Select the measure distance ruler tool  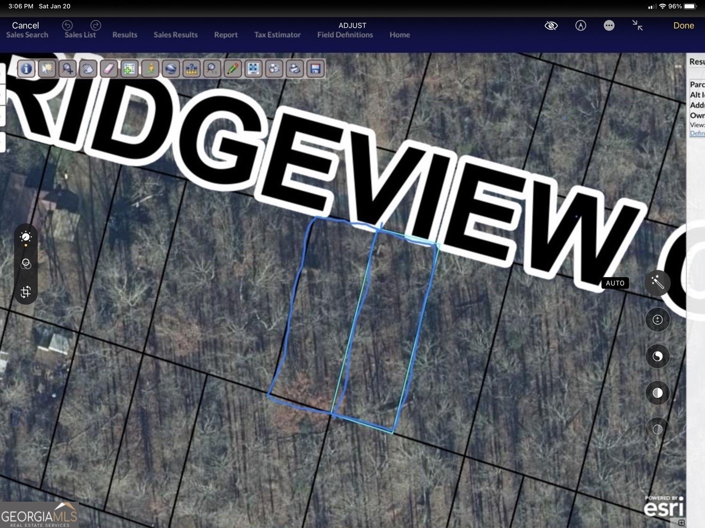[x=191, y=69]
